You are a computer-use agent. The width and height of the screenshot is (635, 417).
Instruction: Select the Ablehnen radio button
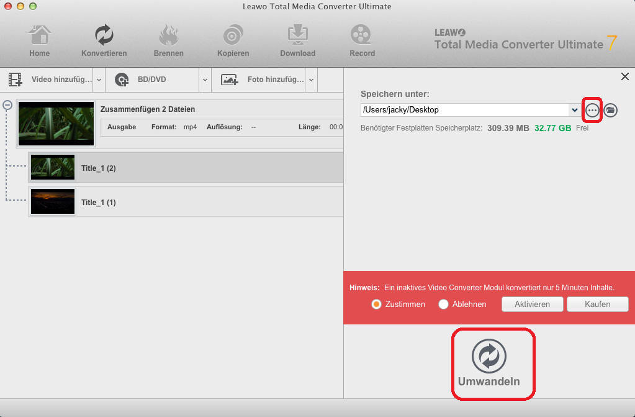[443, 305]
